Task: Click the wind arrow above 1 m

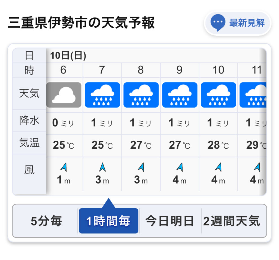Action: [64, 167]
